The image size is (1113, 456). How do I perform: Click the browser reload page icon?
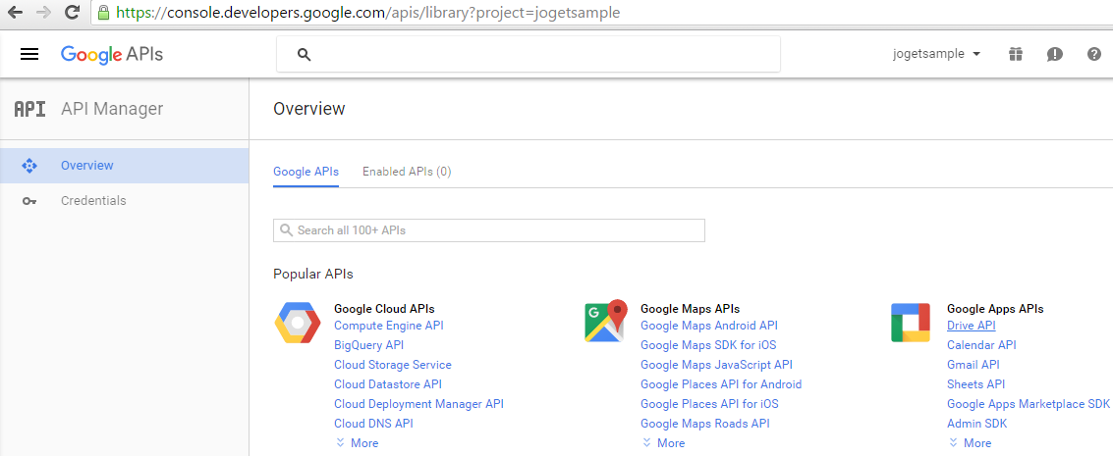(x=72, y=13)
